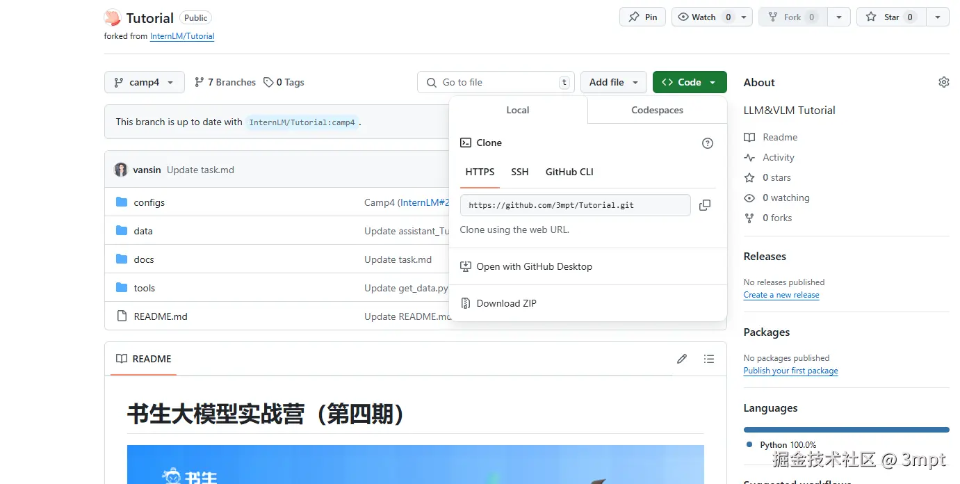Expand the Add file dropdown
The height and width of the screenshot is (484, 960).
click(614, 82)
